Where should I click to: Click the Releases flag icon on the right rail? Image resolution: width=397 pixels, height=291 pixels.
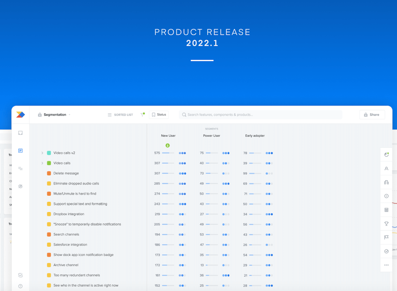click(x=386, y=237)
